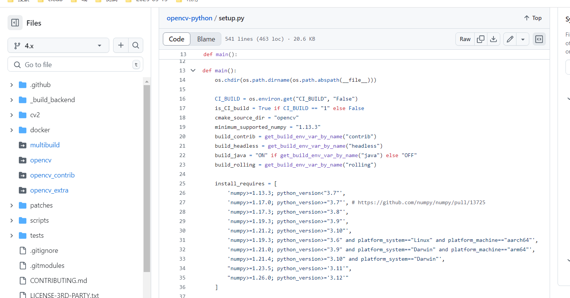Open the .gitmodules file

[x=47, y=266]
